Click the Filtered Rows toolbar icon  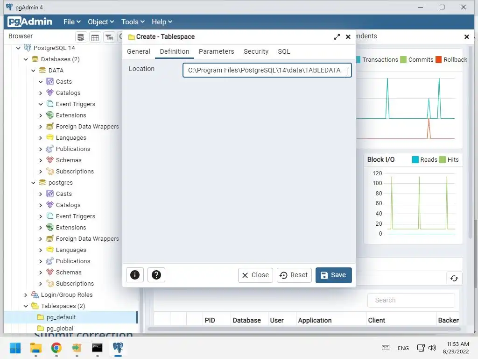(109, 37)
